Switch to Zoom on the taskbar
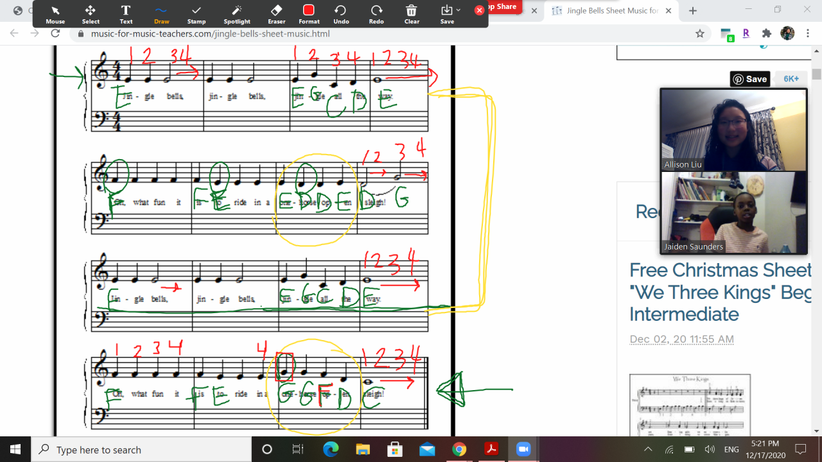The image size is (822, 462). pos(523,449)
